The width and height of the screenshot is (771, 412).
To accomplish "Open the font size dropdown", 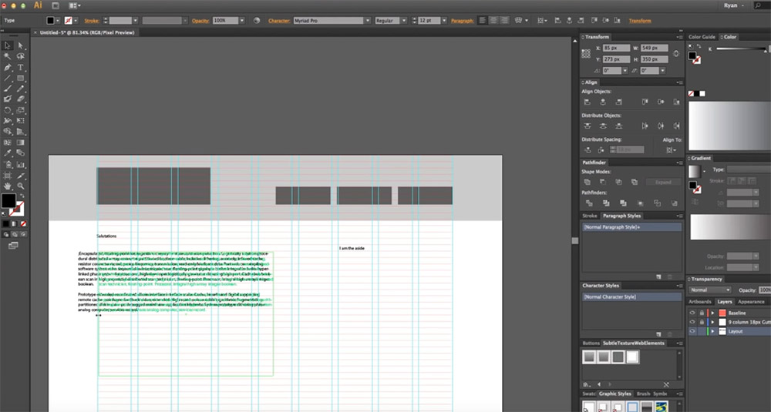I will click(x=444, y=21).
